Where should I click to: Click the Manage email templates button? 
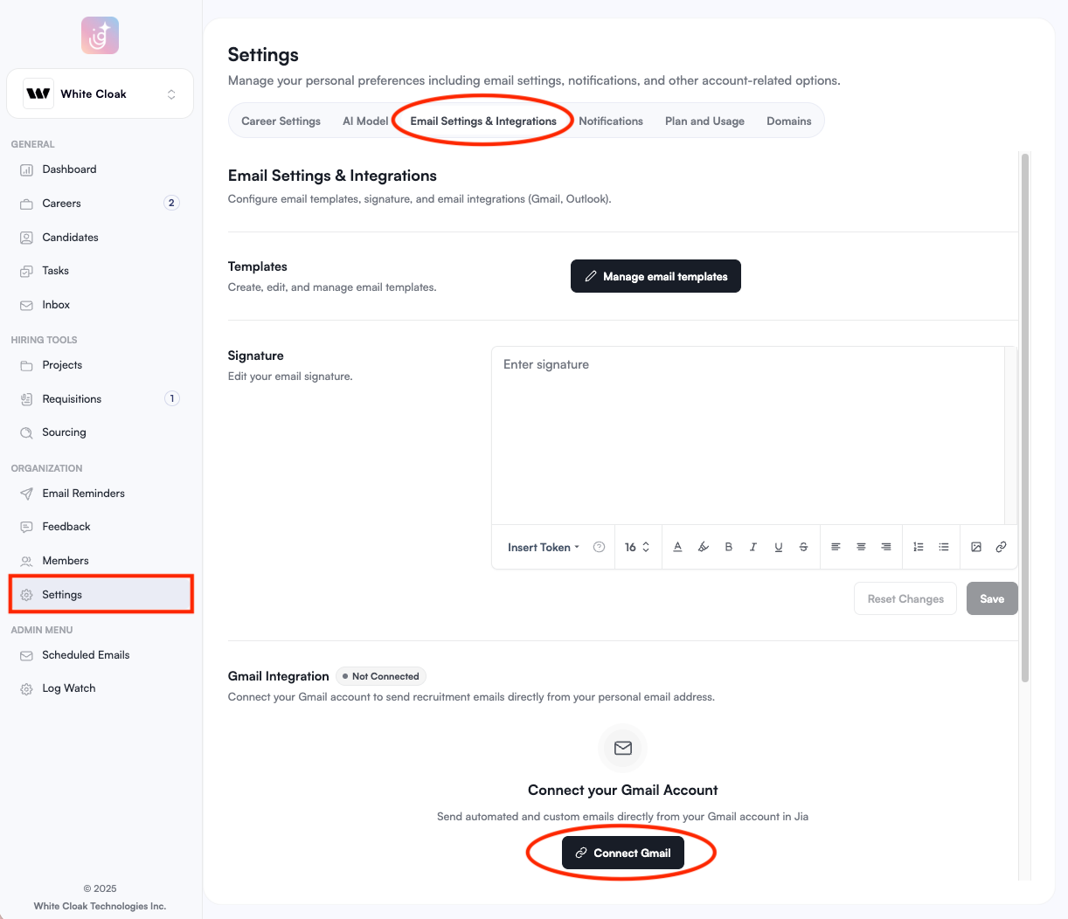[655, 276]
